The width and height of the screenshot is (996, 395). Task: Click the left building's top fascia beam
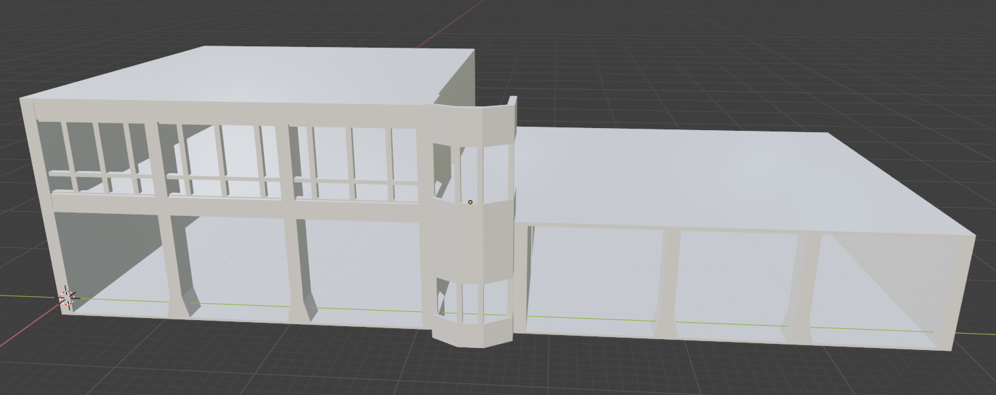pyautogui.click(x=225, y=112)
